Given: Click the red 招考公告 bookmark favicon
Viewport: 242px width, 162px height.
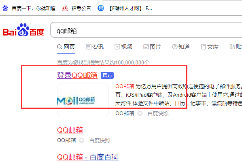Looking at the screenshot, I should tap(65, 8).
